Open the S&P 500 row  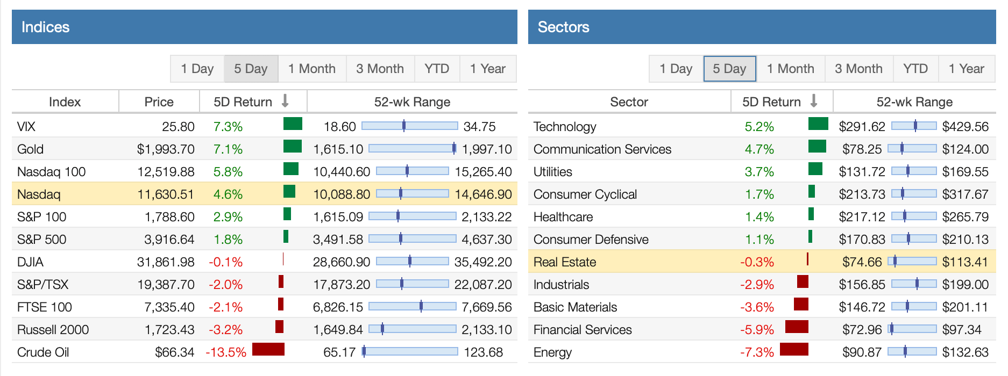click(265, 239)
